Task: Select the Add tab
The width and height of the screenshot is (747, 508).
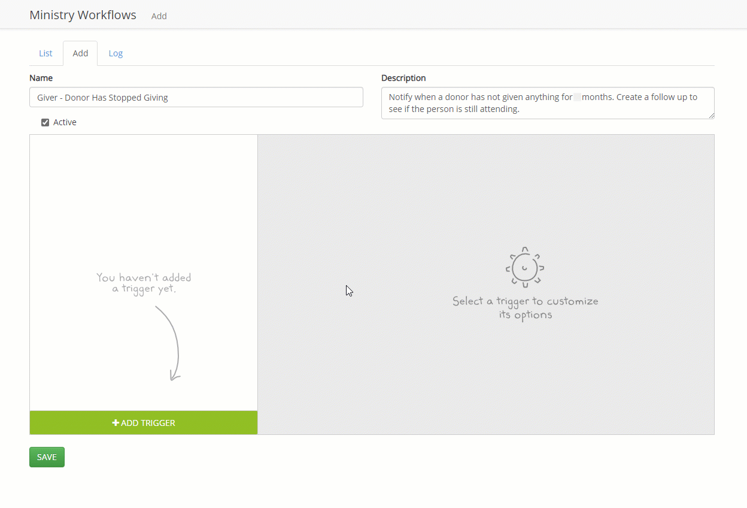Action: tap(80, 53)
